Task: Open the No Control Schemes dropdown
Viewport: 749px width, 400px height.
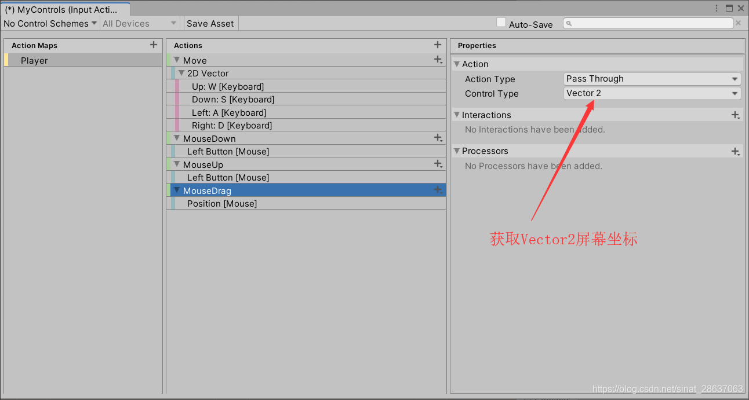Action: click(x=49, y=23)
